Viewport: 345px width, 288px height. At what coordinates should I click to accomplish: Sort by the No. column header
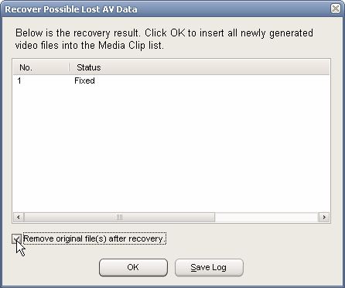tap(41, 67)
